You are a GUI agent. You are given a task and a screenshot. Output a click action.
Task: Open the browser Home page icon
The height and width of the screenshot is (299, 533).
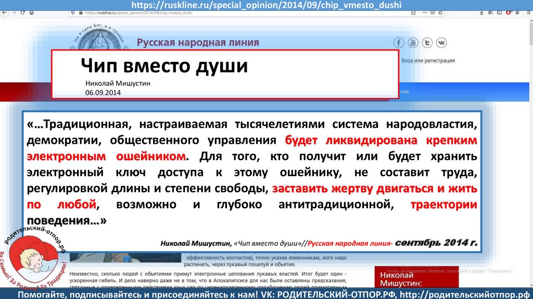tap(32, 13)
